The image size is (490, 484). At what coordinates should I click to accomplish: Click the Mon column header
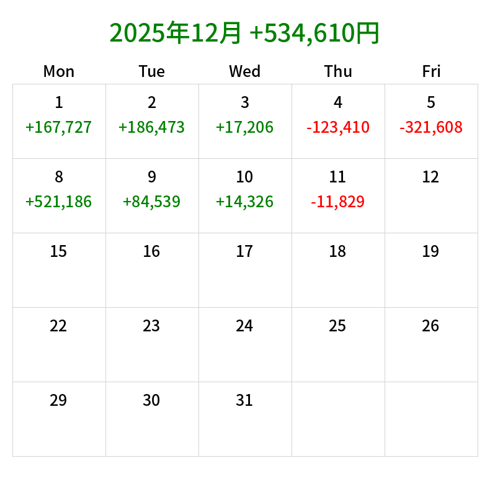point(59,71)
